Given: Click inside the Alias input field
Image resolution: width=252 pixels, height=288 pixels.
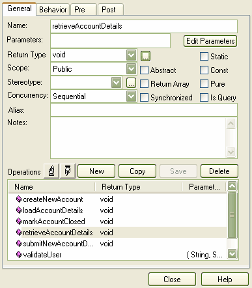Looking at the screenshot, I should tap(144, 110).
